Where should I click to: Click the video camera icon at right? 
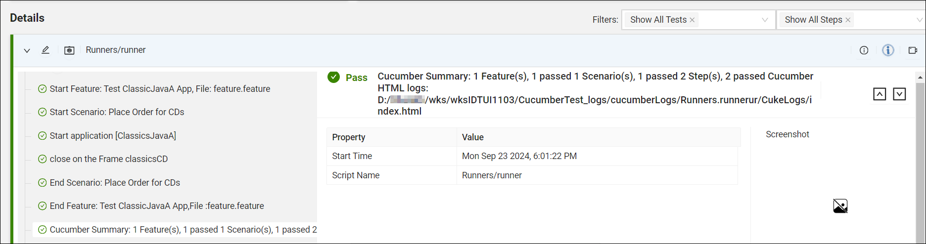[913, 50]
